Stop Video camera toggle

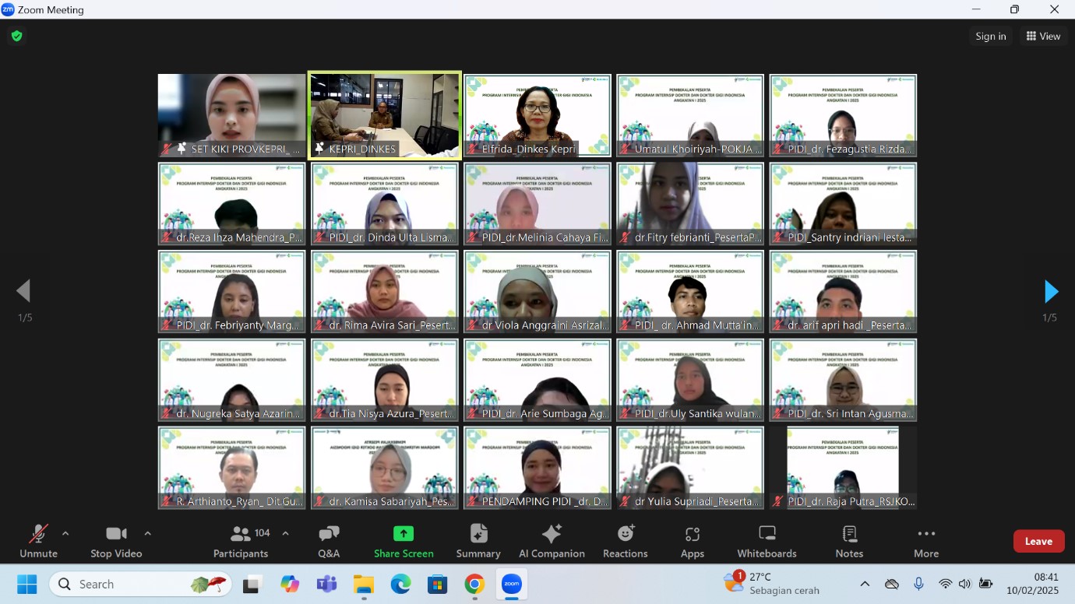pos(116,541)
